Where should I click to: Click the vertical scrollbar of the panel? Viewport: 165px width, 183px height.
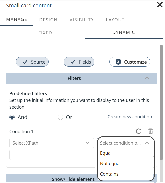[161, 100]
